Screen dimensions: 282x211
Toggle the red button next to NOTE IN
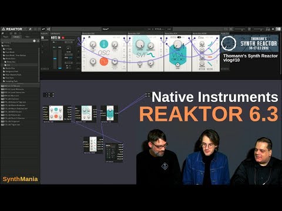tap(63, 38)
